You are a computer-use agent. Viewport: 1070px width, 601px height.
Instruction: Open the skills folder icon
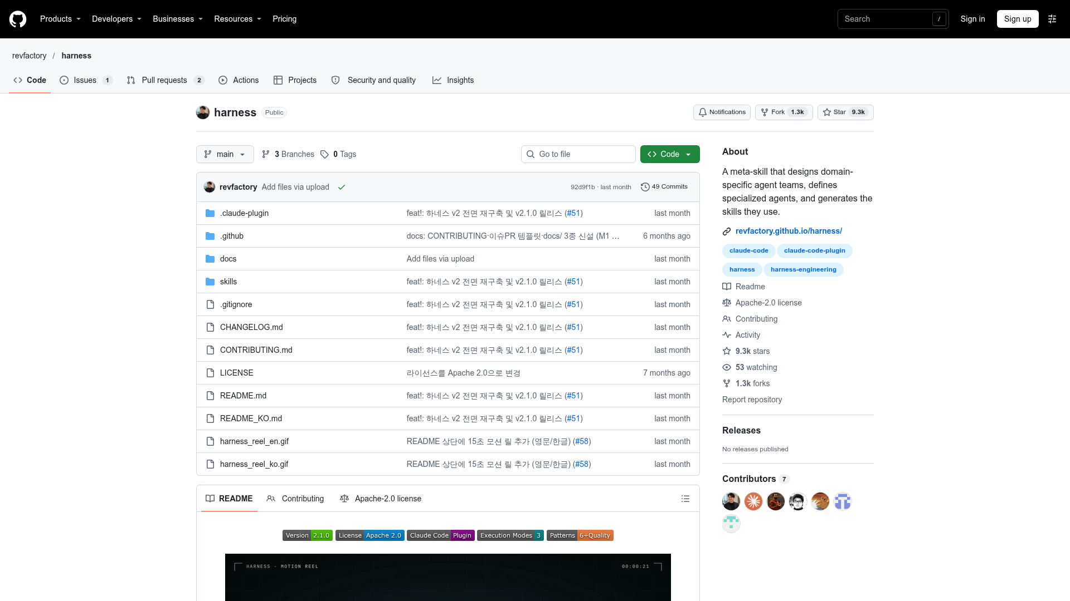pyautogui.click(x=210, y=282)
